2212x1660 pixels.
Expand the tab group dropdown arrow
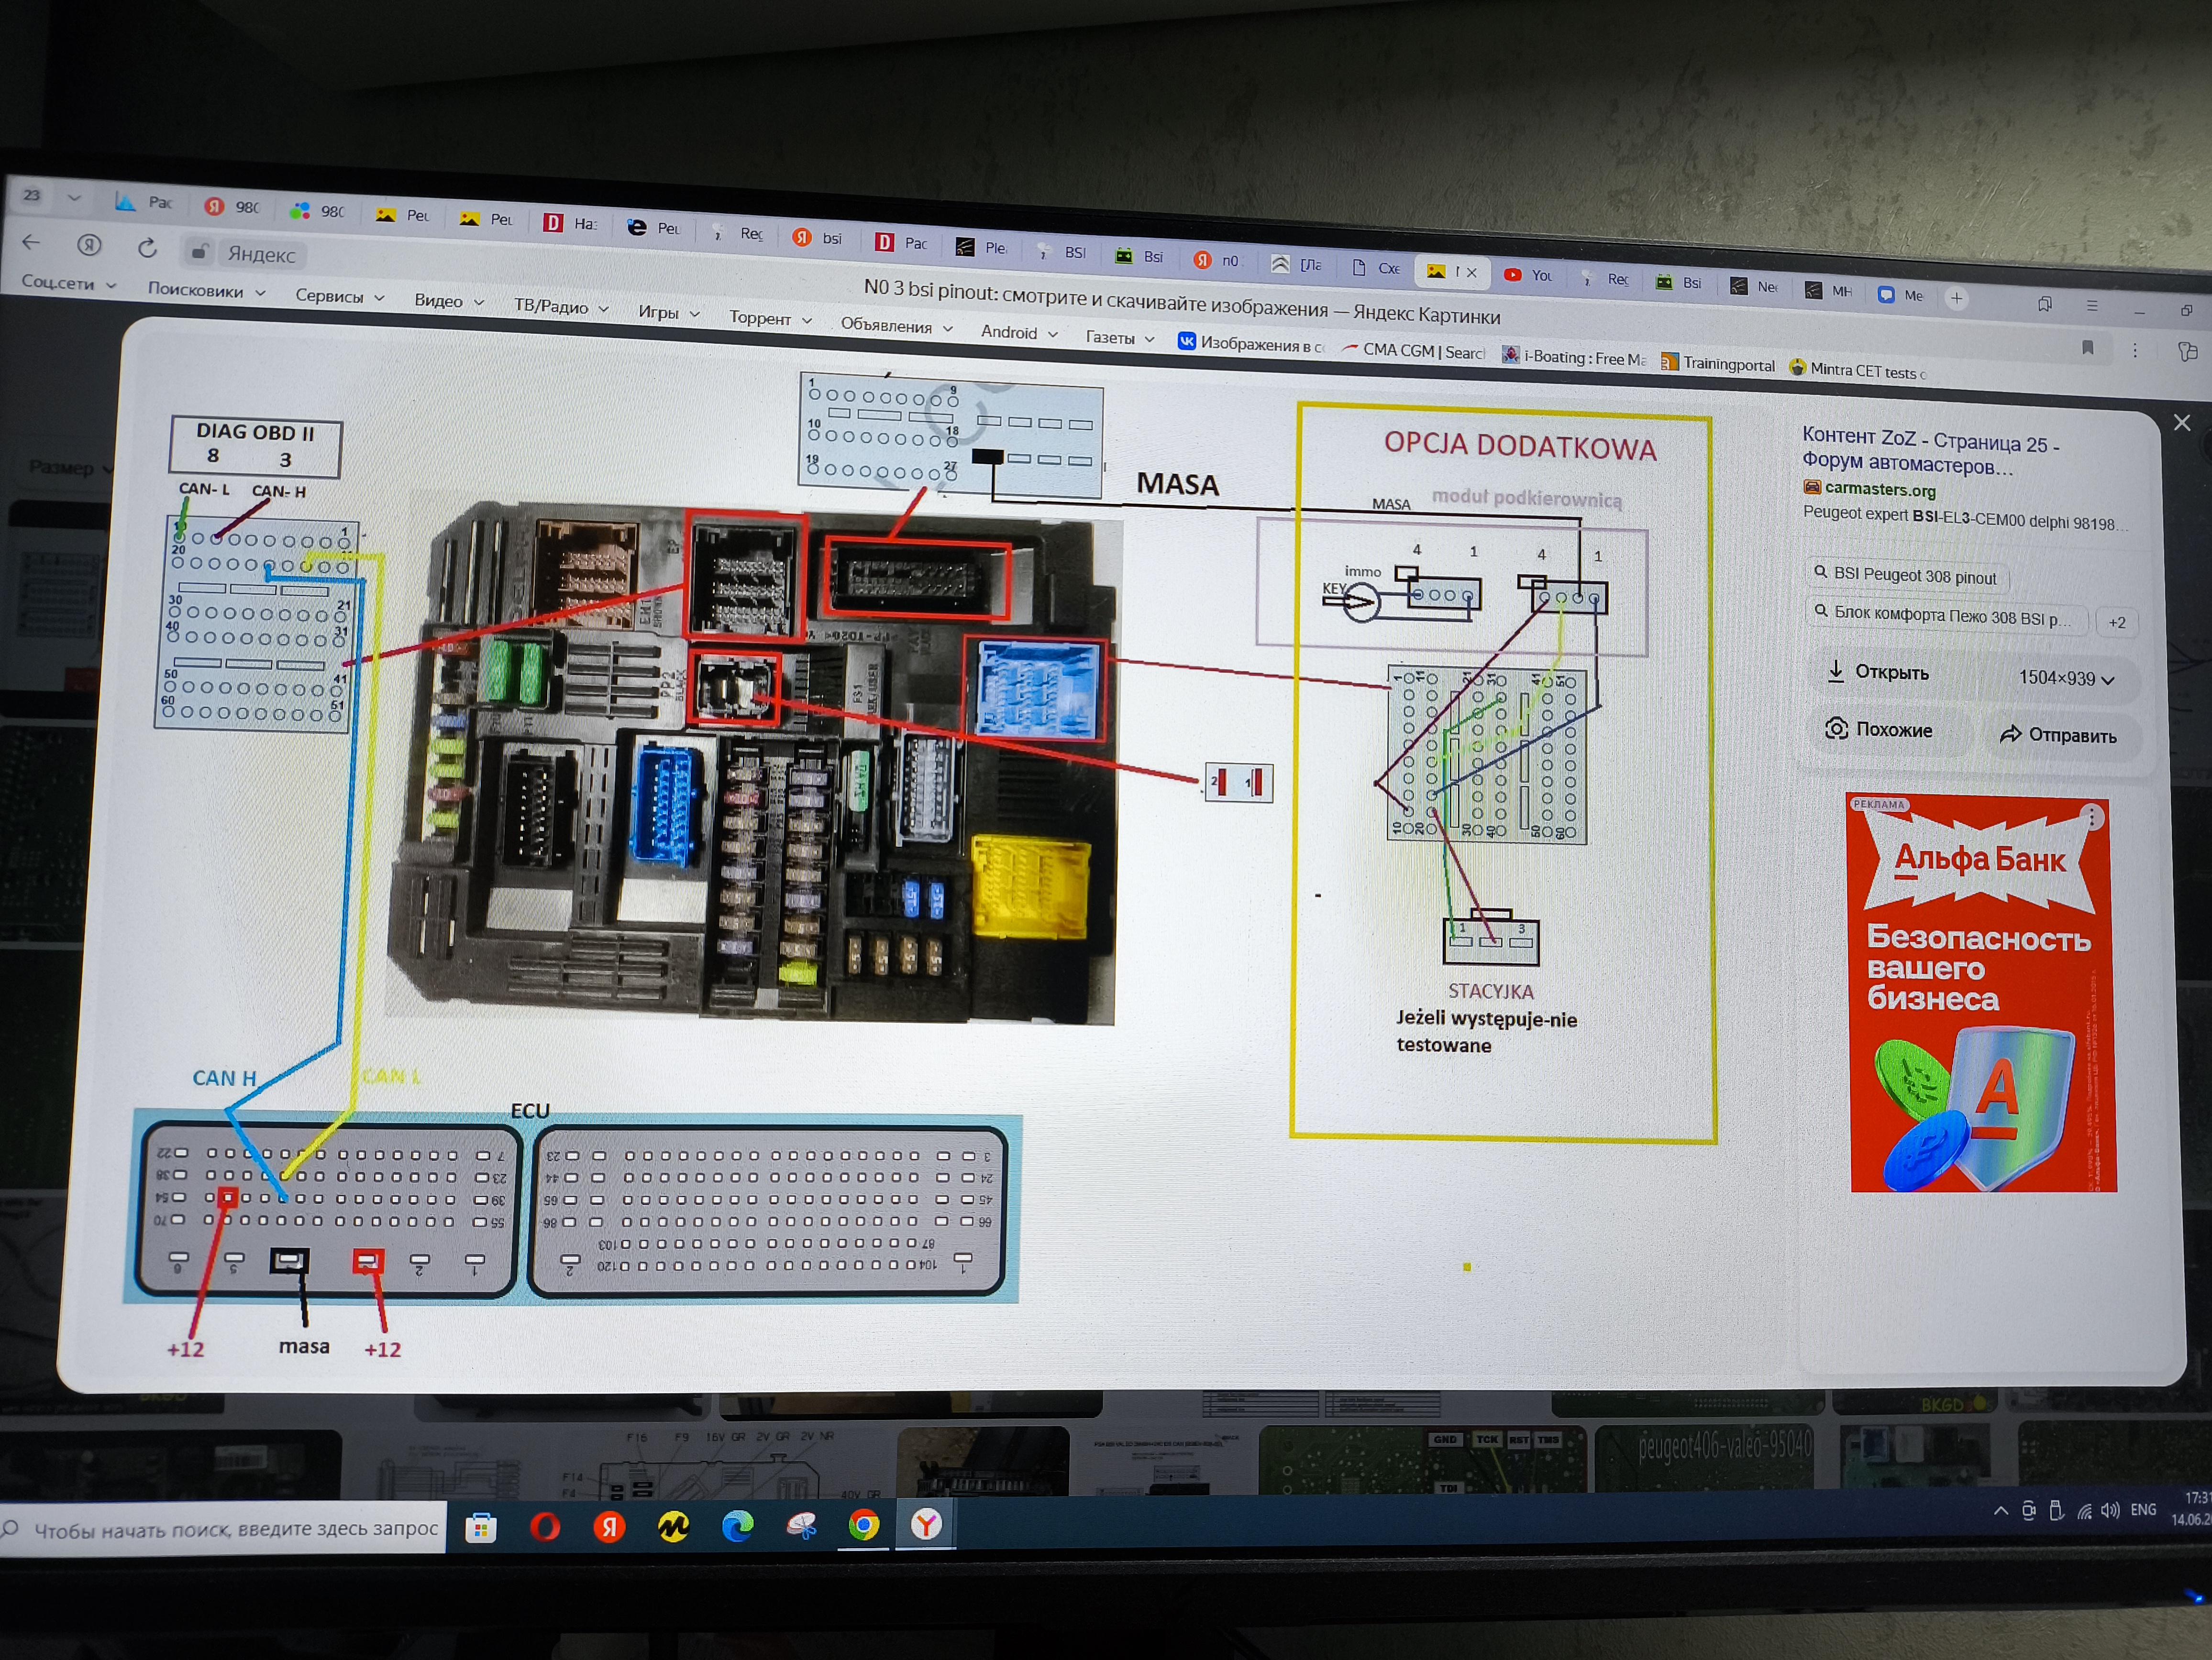tap(73, 198)
